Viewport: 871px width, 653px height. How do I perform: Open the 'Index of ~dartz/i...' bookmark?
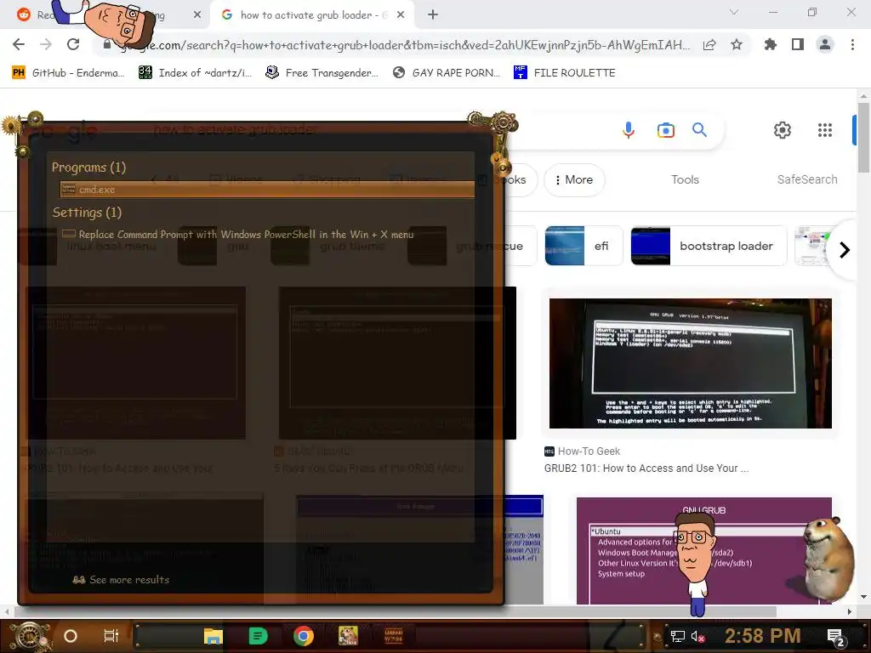click(195, 73)
